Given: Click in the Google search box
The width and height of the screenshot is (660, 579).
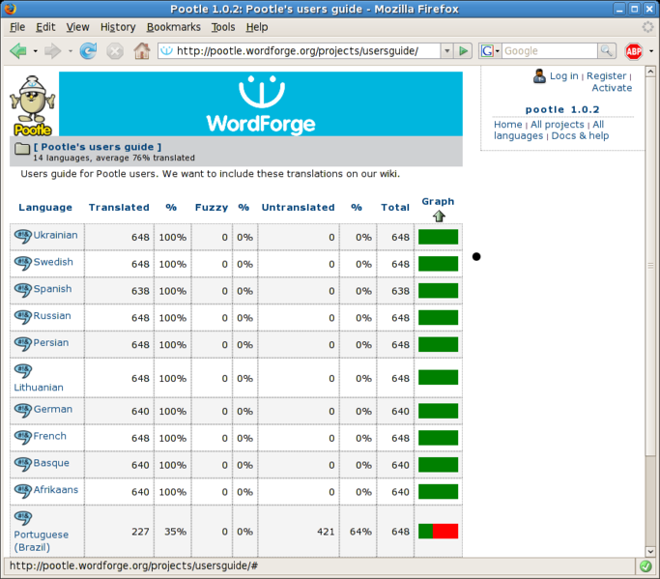Looking at the screenshot, I should click(549, 51).
